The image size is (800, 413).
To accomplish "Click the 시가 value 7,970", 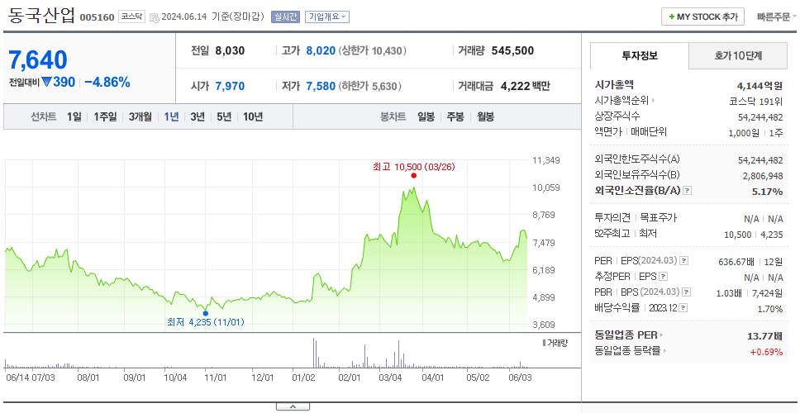I will pos(230,86).
